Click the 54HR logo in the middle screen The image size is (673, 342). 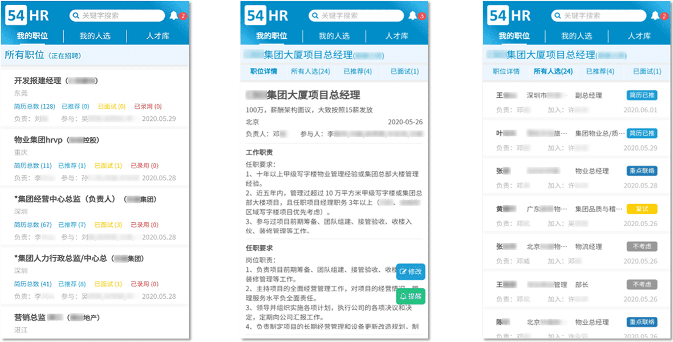[267, 16]
